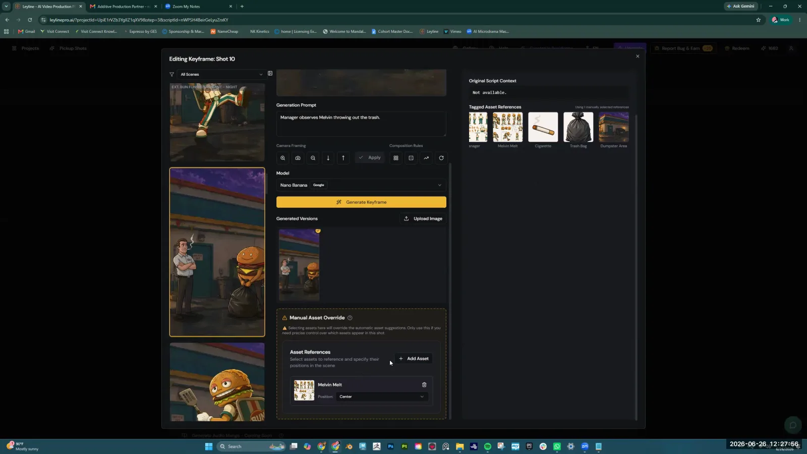
Task: Click the Apply camera framing button
Action: point(370,158)
